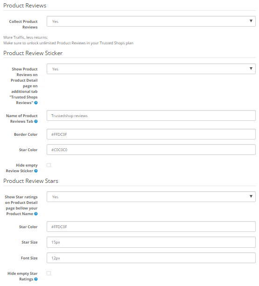Click Star Color field under Product Review Stars

(x=151, y=227)
